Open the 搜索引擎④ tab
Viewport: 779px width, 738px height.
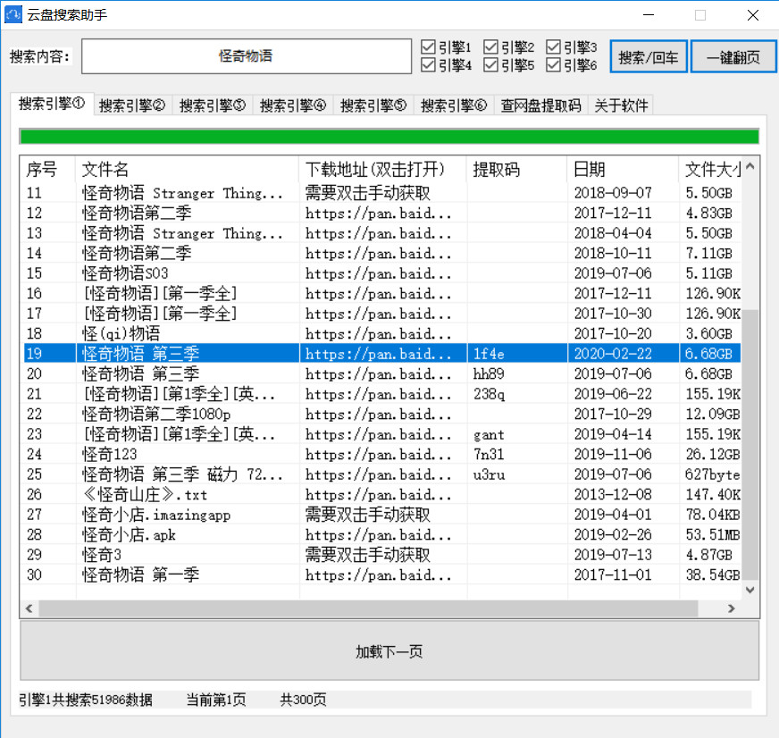pos(293,105)
